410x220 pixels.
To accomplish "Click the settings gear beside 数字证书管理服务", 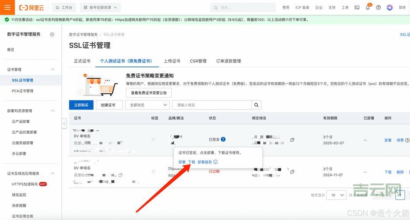I will (x=52, y=34).
